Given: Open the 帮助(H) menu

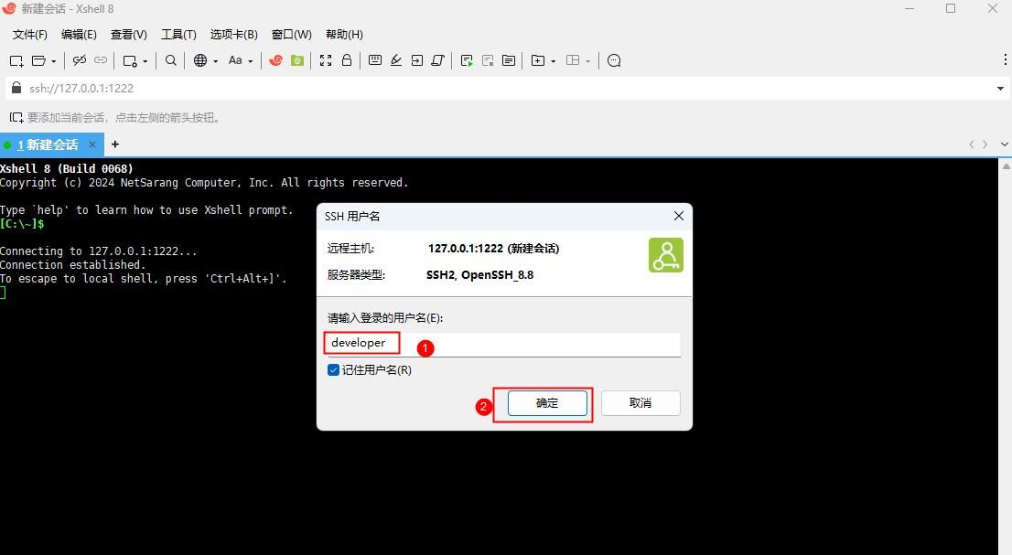Looking at the screenshot, I should [344, 34].
